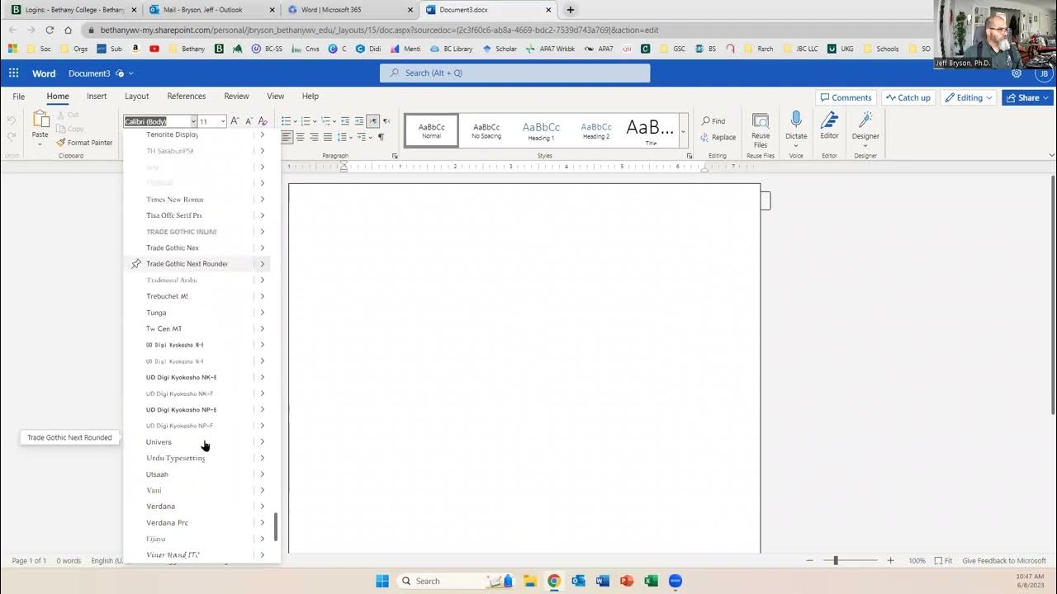Open Excel from the Windows taskbar
The height and width of the screenshot is (594, 1057).
(651, 581)
